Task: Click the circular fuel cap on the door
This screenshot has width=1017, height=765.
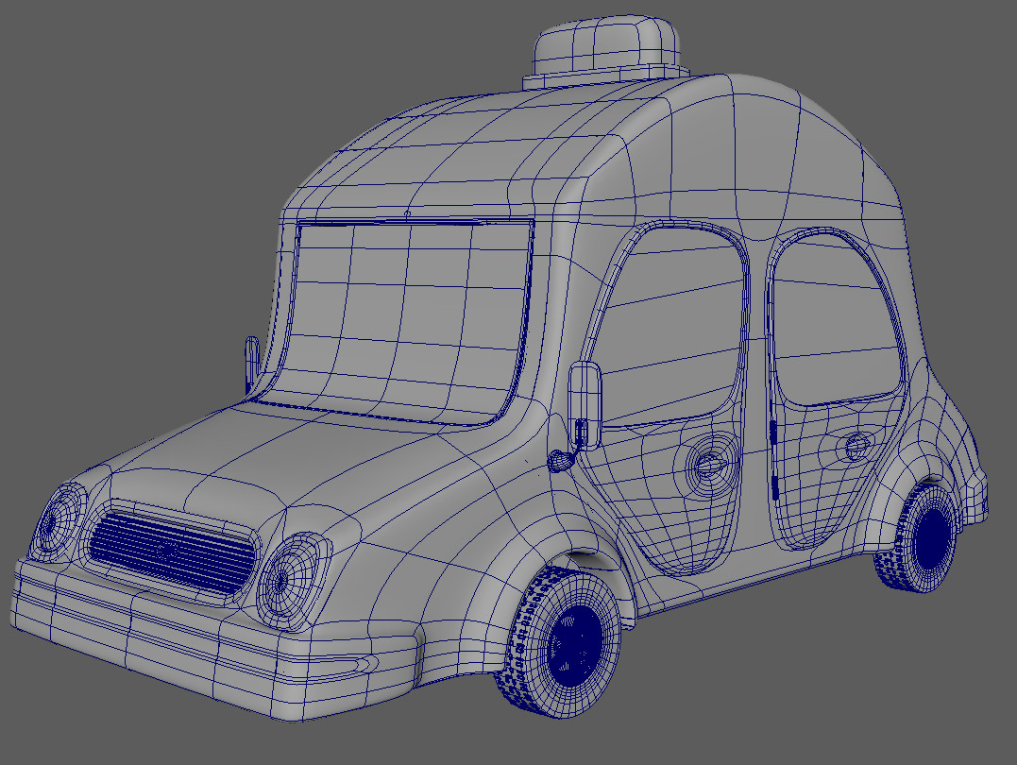Action: (x=708, y=463)
